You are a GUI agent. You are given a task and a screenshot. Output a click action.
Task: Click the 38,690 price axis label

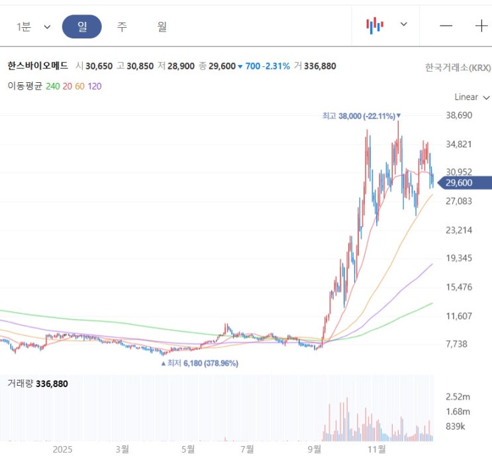point(459,115)
